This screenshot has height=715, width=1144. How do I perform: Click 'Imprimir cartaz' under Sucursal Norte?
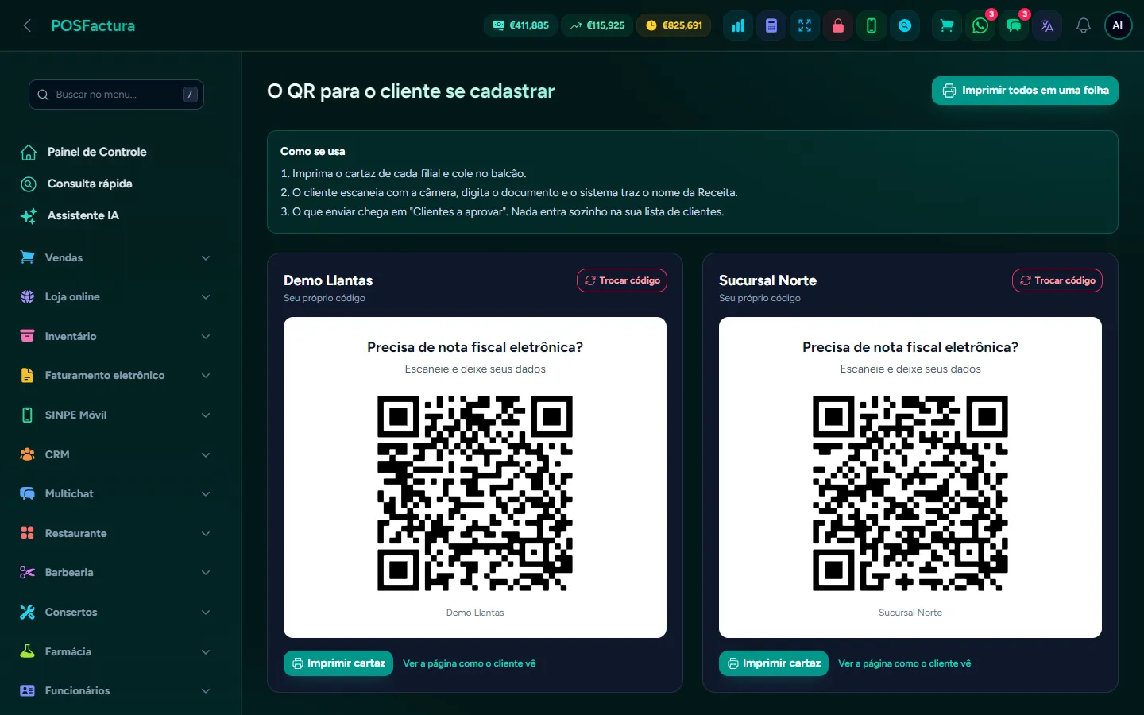click(774, 663)
